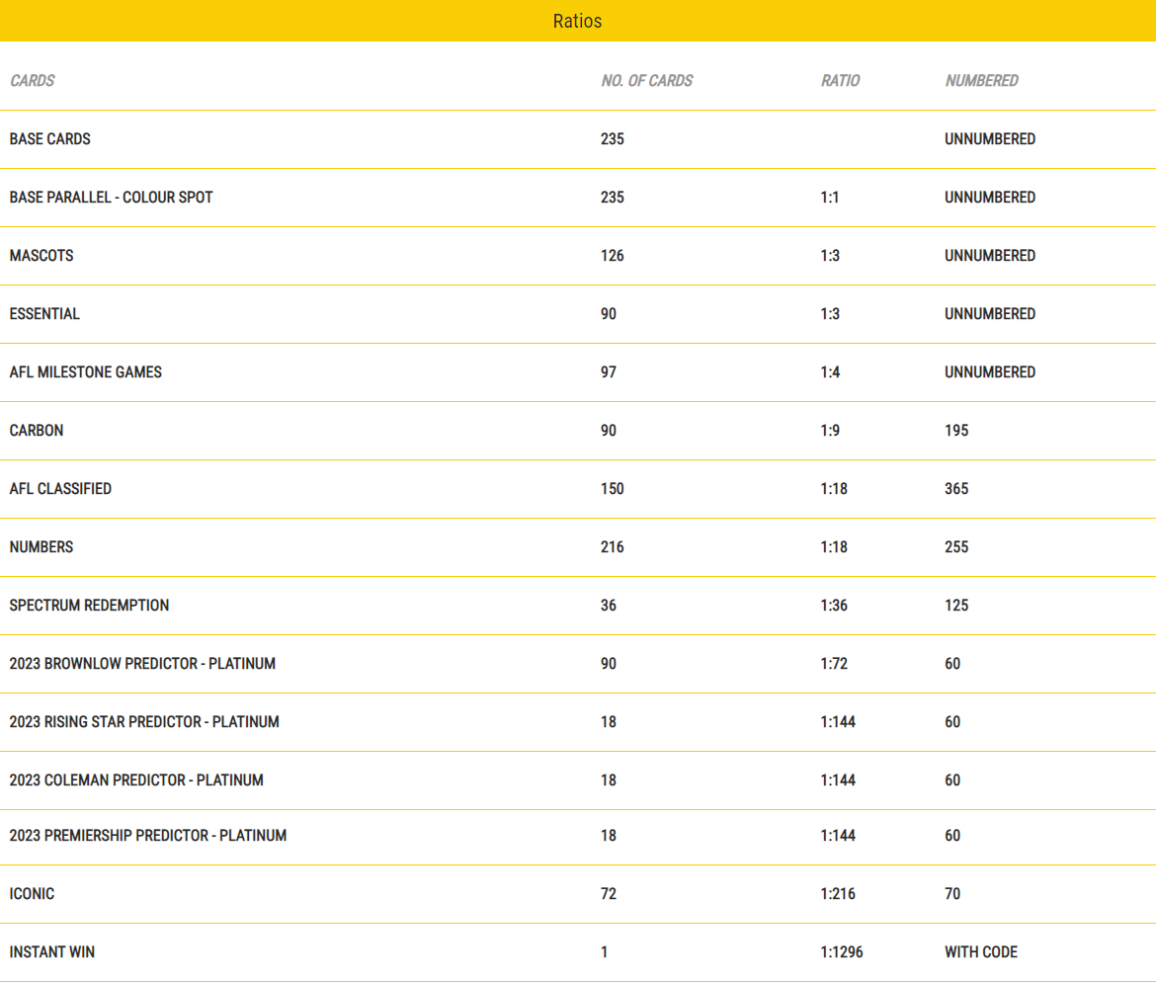Click the MASCOTS row label

point(41,256)
